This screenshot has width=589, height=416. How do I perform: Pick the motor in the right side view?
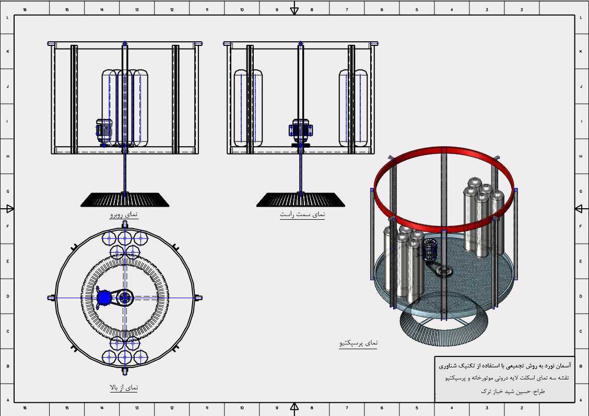301,131
